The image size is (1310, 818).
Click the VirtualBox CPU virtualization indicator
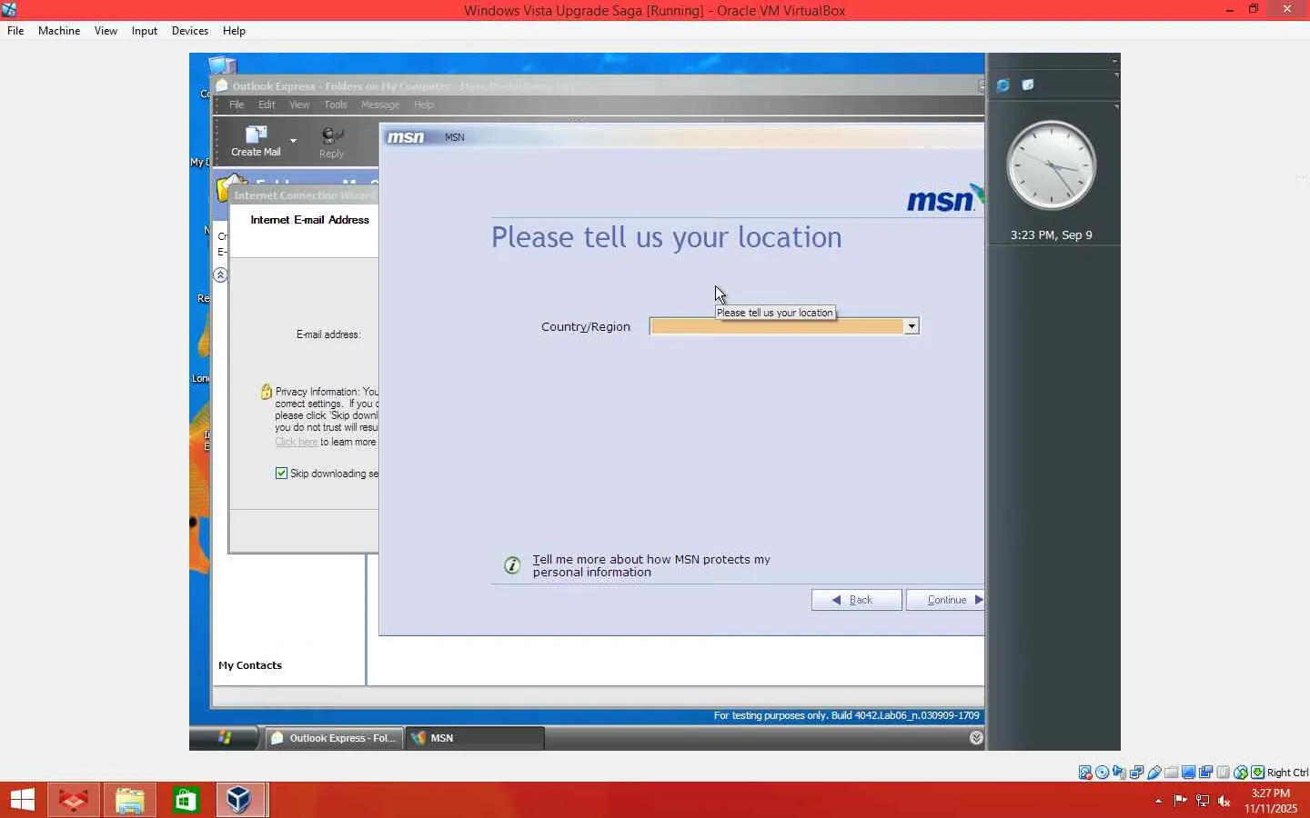[x=1224, y=773]
